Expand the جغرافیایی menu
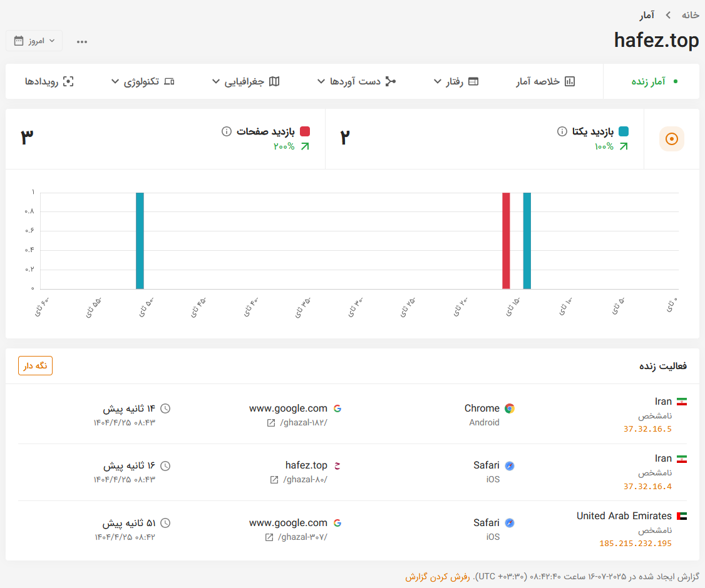Viewport: 705px width, 588px height. tap(246, 81)
